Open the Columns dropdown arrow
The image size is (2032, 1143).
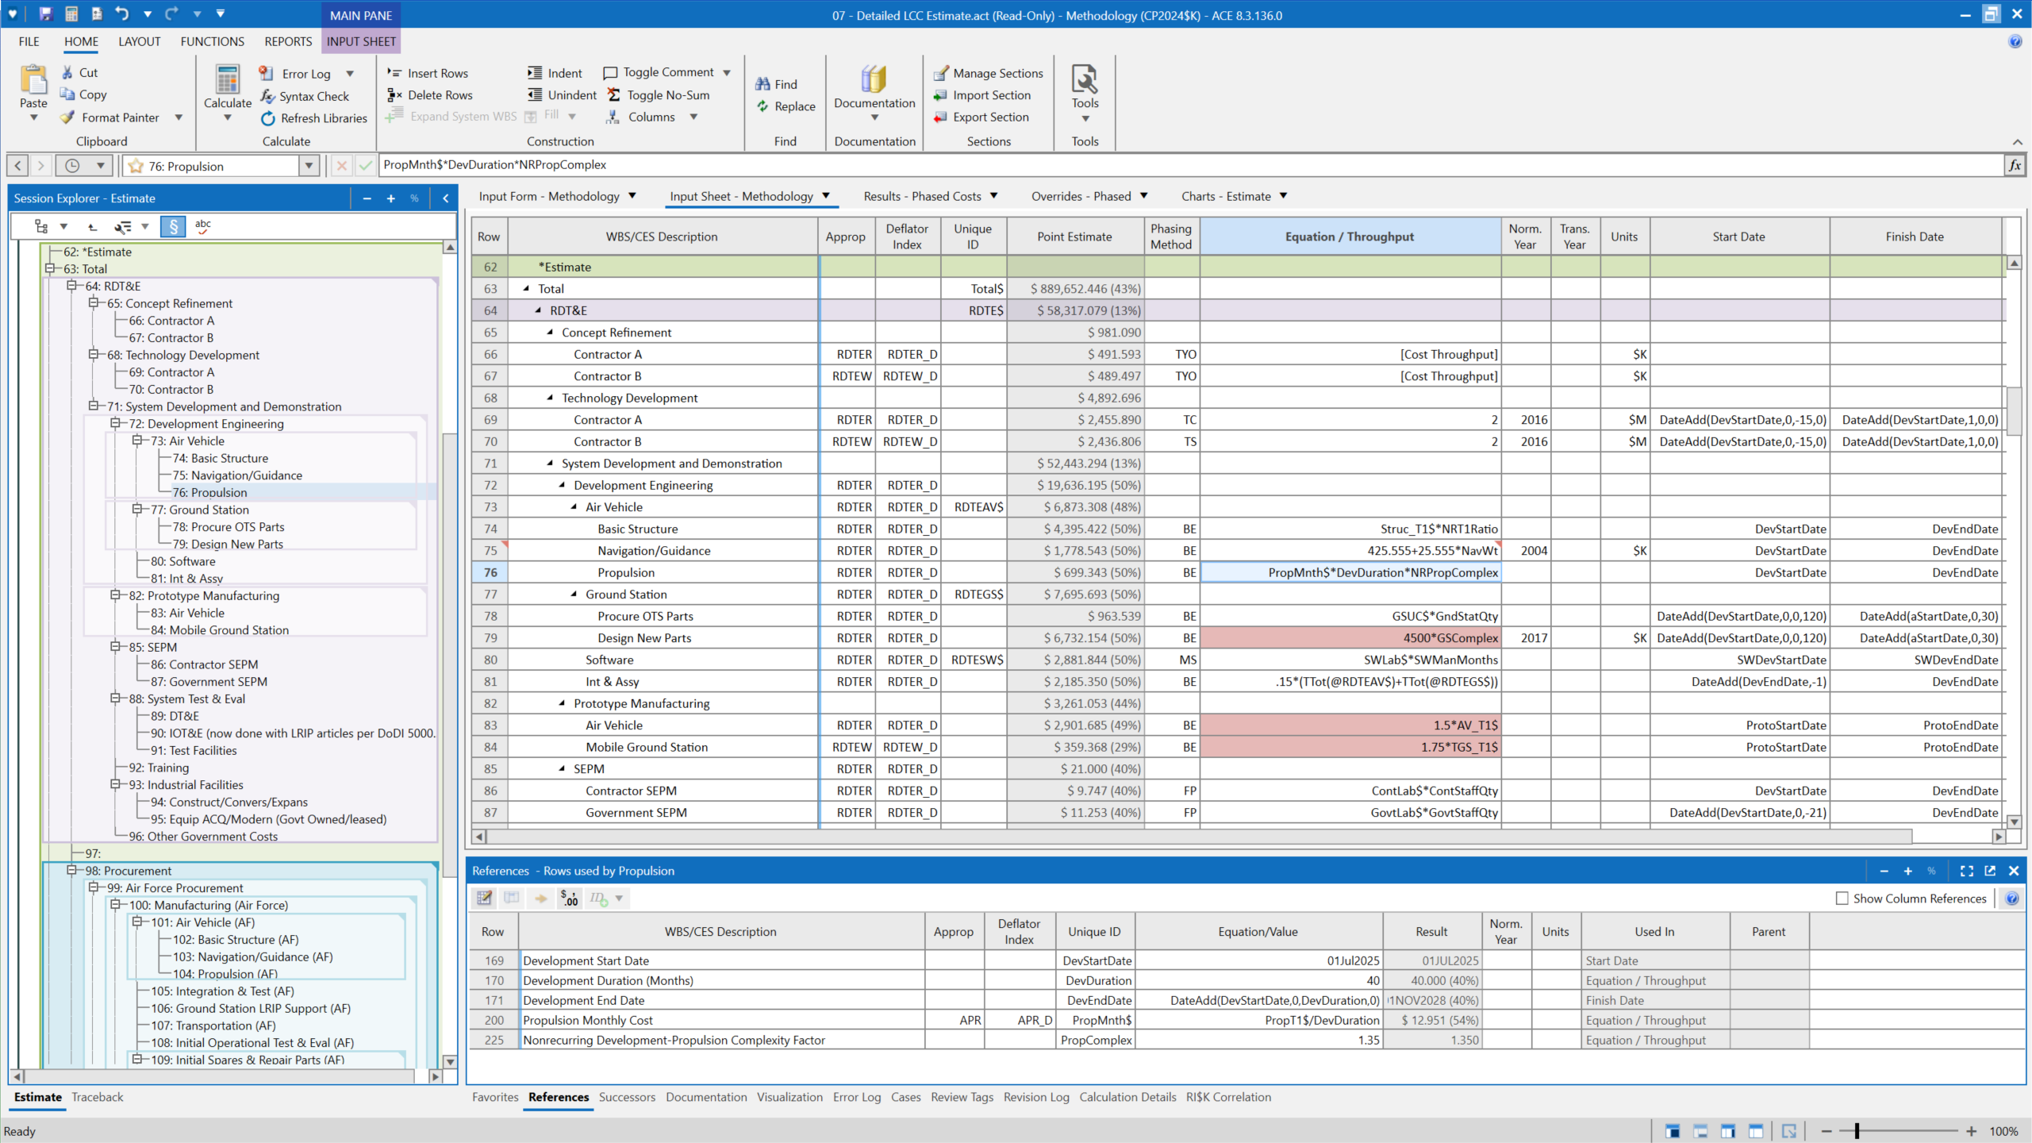(x=693, y=117)
